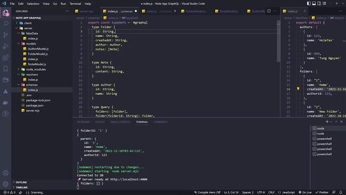This screenshot has height=195, width=346.
Task: Click the new terminal plus icon
Action: pyautogui.click(x=327, y=121)
